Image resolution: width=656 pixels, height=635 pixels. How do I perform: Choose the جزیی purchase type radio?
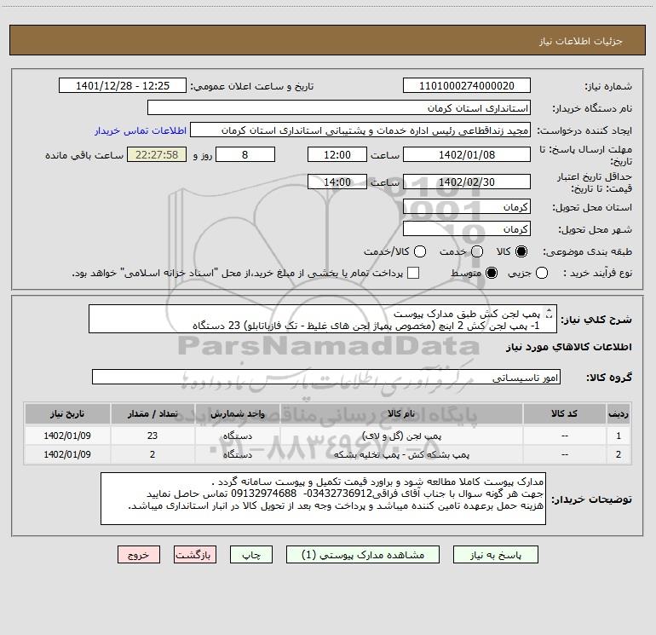(x=542, y=273)
